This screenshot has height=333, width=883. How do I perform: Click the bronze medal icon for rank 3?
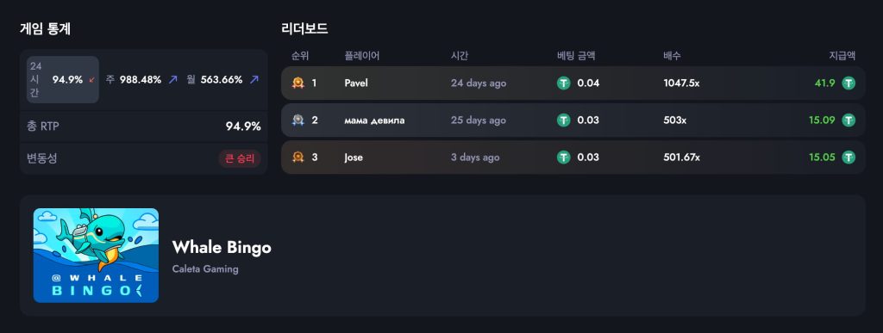(x=297, y=157)
